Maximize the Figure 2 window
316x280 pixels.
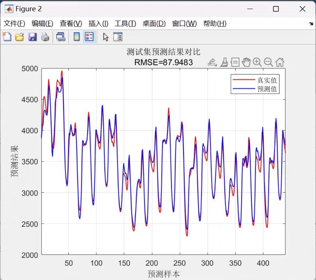click(276, 9)
